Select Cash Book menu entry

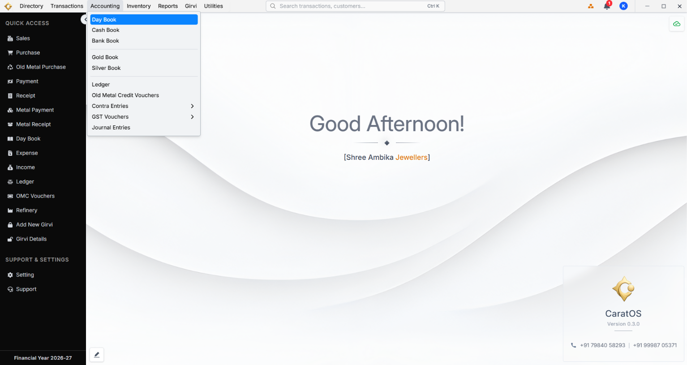144,30
